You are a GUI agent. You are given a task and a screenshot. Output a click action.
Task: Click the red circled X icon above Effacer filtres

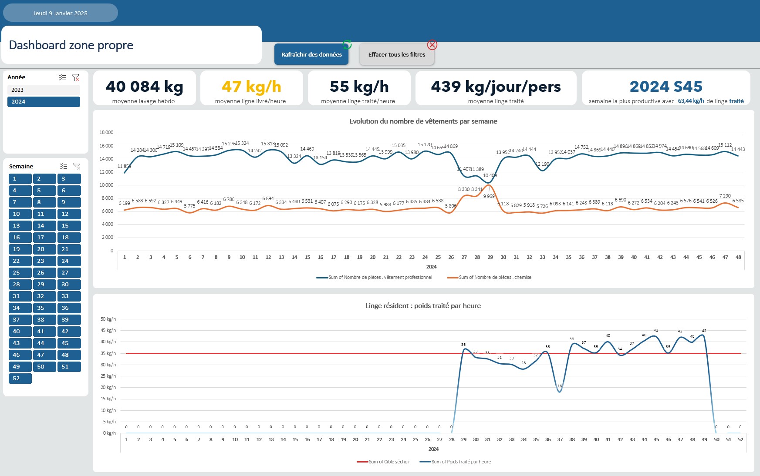click(x=432, y=45)
